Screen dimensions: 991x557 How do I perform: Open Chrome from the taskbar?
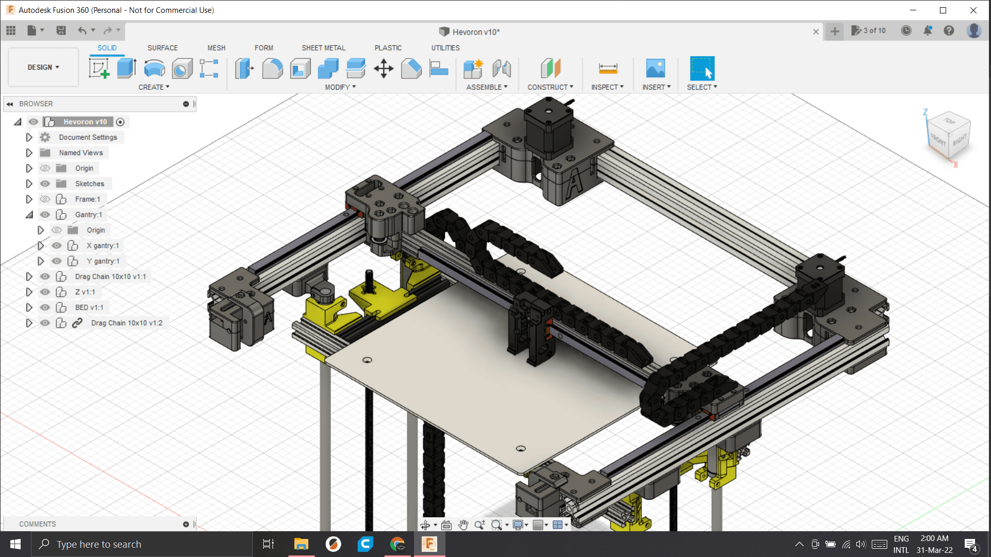coord(397,544)
